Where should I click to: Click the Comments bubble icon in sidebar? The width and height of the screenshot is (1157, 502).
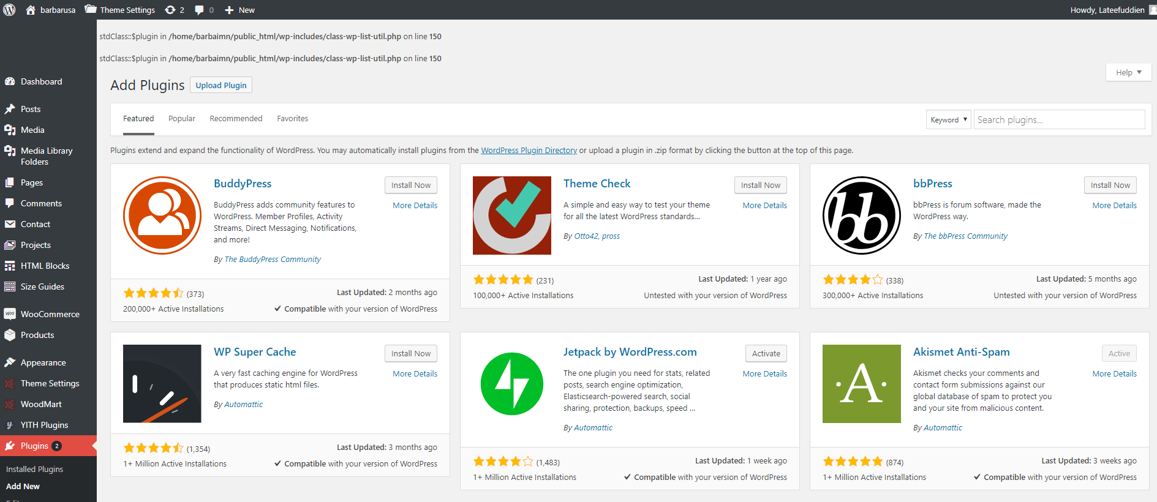10,203
